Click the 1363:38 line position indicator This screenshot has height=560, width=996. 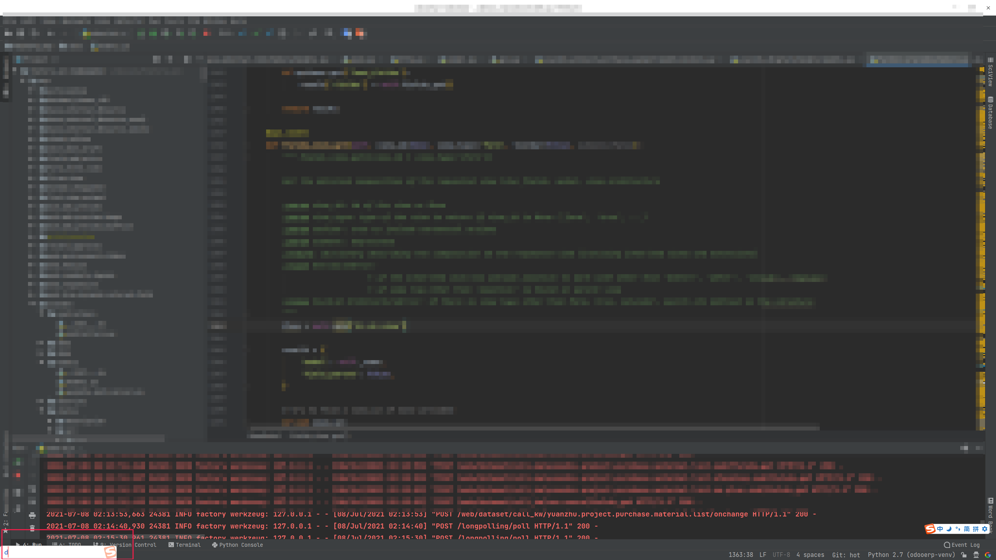(740, 555)
